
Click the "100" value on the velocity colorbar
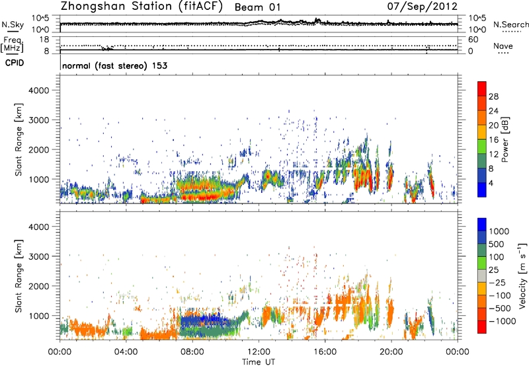497,257
